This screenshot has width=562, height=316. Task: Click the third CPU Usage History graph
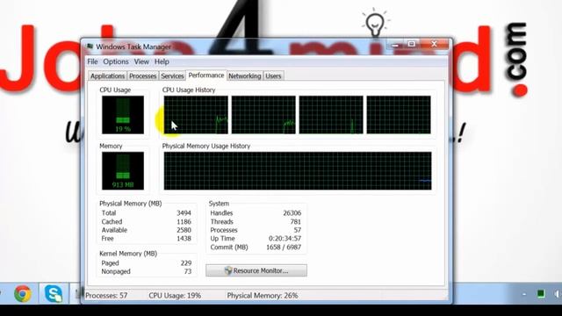[331, 115]
